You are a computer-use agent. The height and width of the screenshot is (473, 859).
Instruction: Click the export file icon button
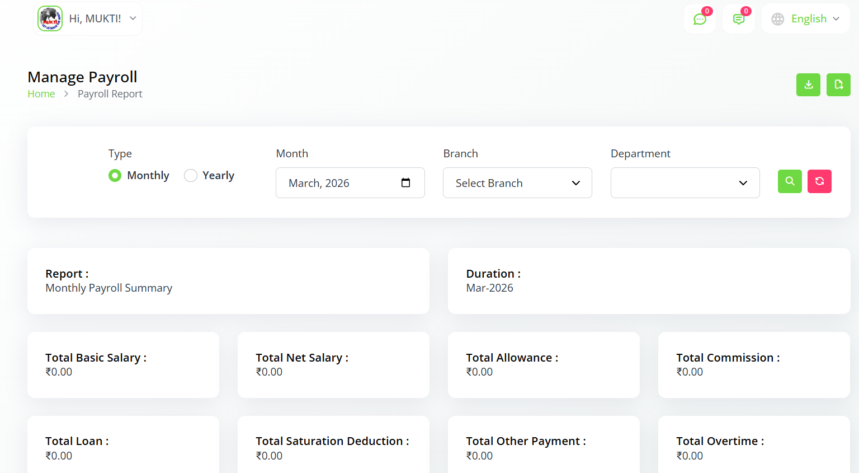point(838,85)
